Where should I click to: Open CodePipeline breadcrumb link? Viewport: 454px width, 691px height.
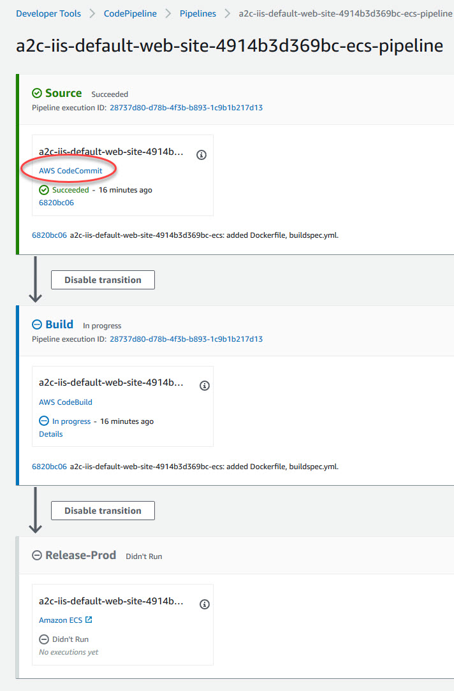(x=130, y=13)
